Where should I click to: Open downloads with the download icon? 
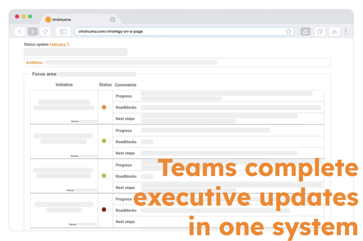click(x=334, y=31)
